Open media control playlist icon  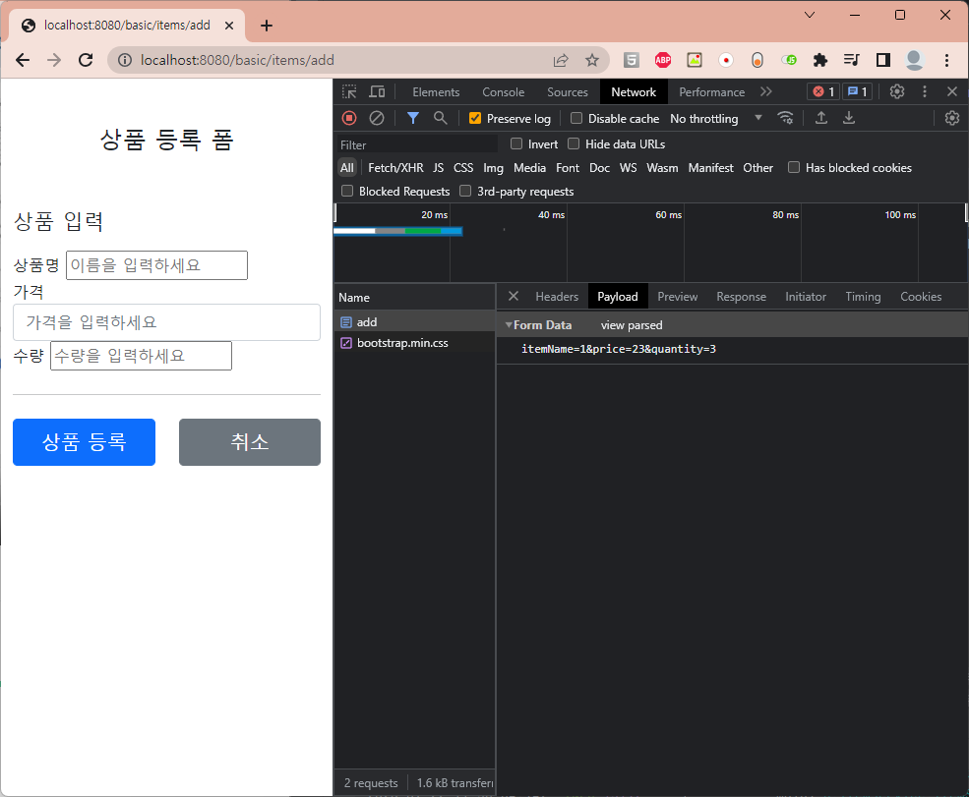pyautogui.click(x=852, y=60)
